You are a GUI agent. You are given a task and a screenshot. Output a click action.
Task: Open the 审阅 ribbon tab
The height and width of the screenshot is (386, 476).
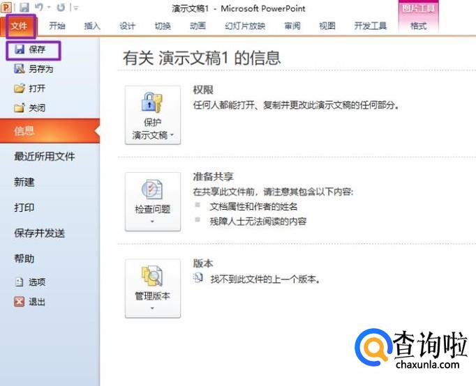[292, 26]
